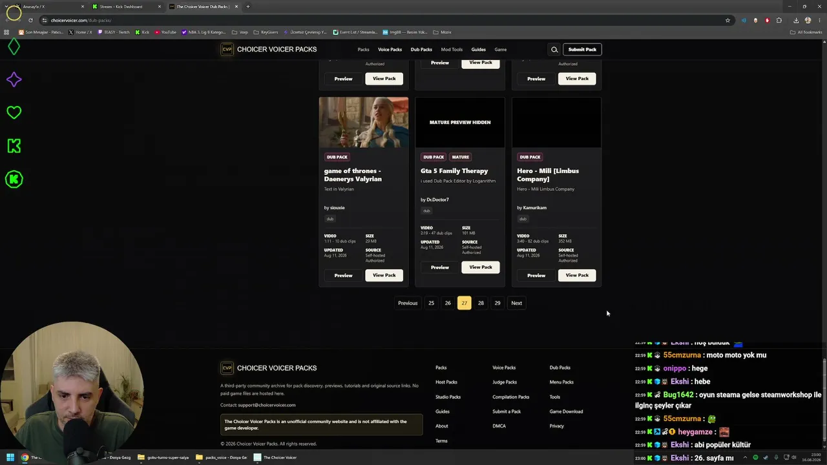Open Packs in the top navigation

pos(363,50)
